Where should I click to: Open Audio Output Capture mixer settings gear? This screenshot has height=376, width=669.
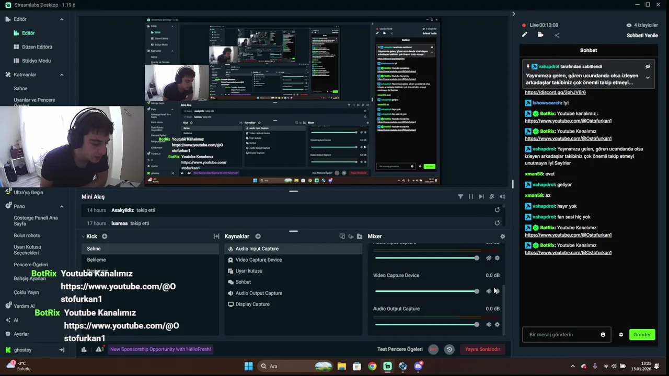coord(497,324)
